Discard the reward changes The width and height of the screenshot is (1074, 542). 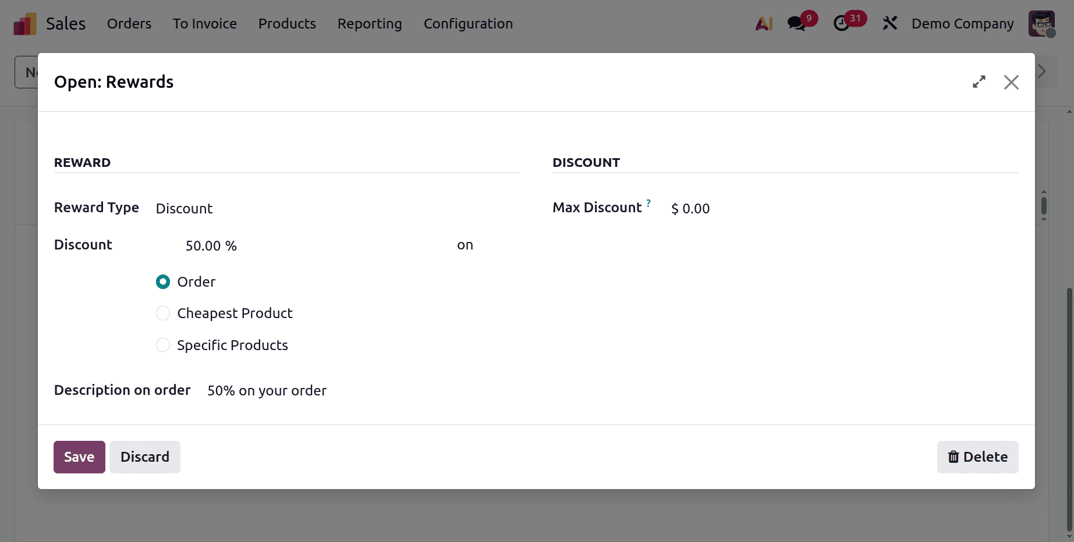(144, 457)
